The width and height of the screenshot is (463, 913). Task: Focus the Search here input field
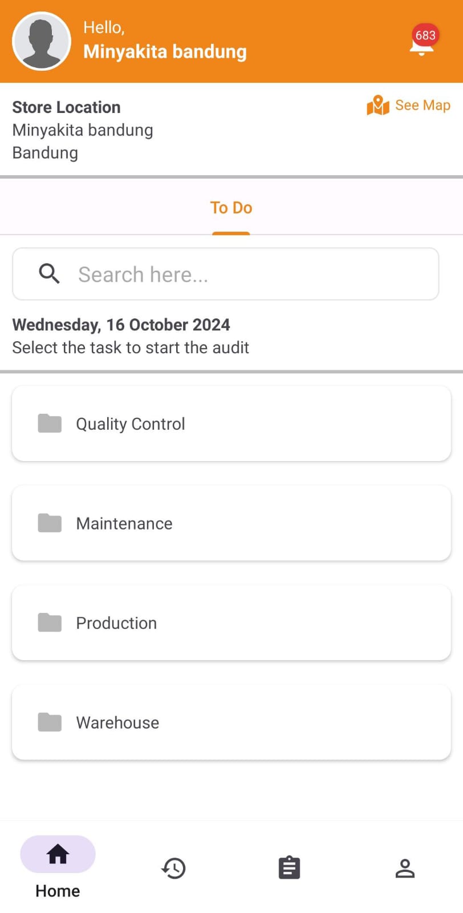pyautogui.click(x=251, y=274)
